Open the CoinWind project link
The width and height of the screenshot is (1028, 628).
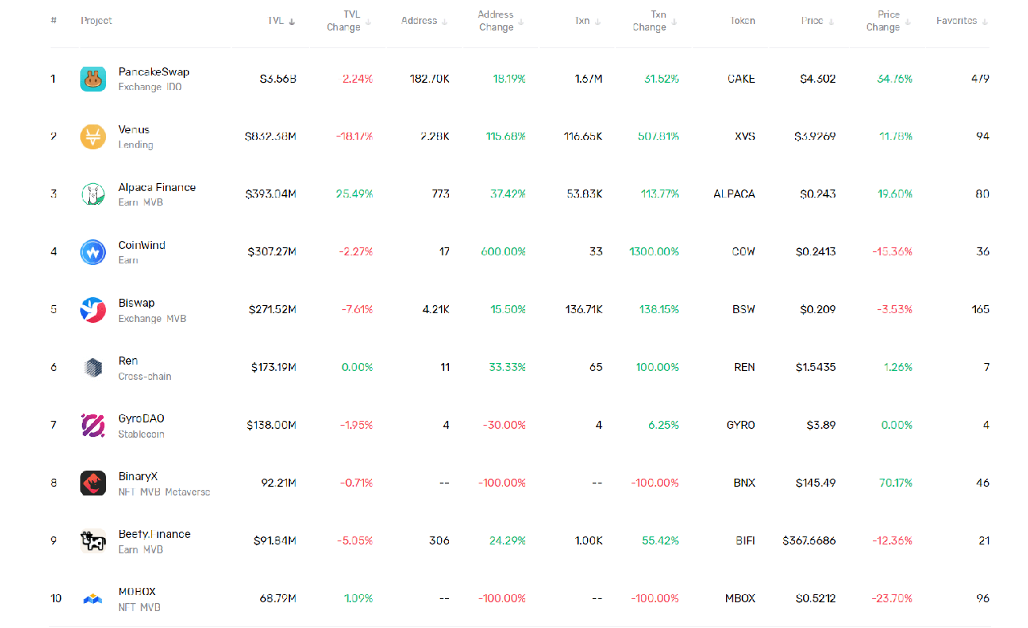coord(141,245)
